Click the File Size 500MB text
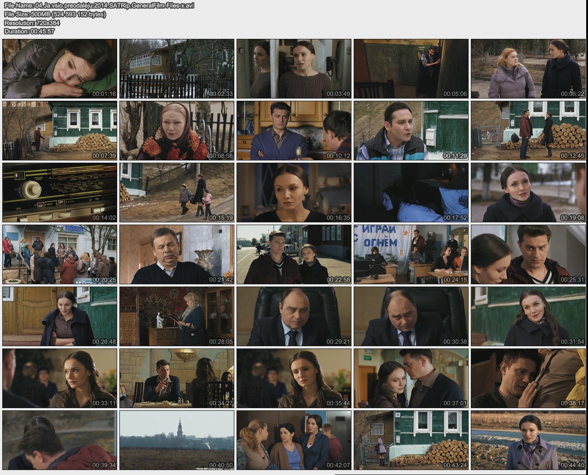Viewport: 588px width, 475px height. (x=55, y=14)
